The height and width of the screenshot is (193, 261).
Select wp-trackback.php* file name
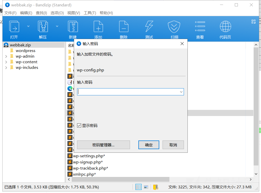point(91,168)
